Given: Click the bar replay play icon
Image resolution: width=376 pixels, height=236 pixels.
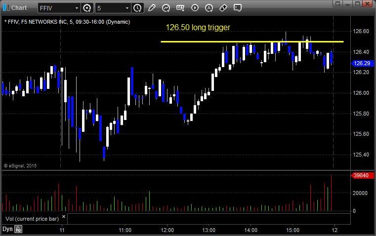Looking at the screenshot, I should click(195, 8).
